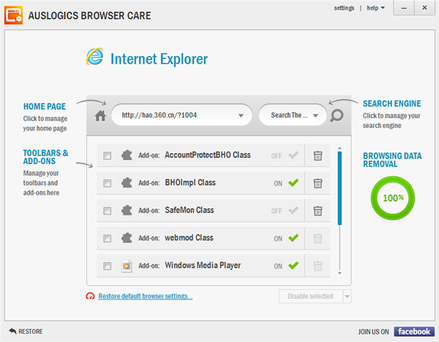Image resolution: width=439 pixels, height=342 pixels.
Task: Click the add-ons list scrollbar thumb
Action: (x=339, y=188)
